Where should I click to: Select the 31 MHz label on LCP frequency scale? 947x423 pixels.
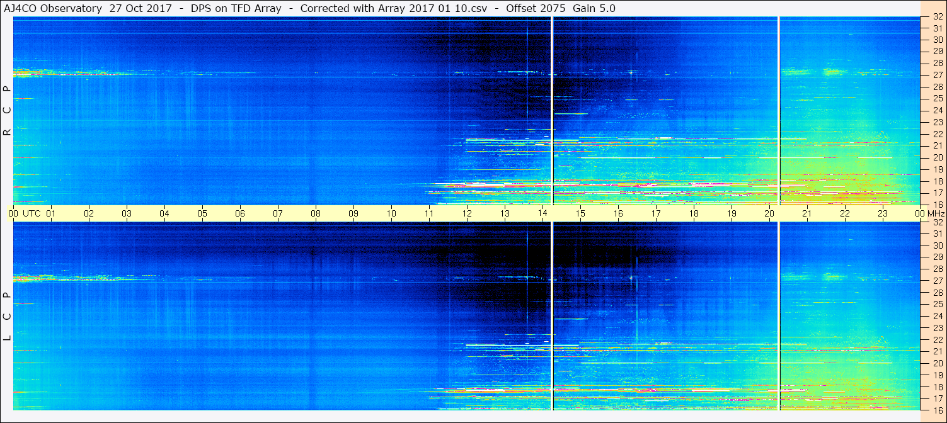pos(937,234)
